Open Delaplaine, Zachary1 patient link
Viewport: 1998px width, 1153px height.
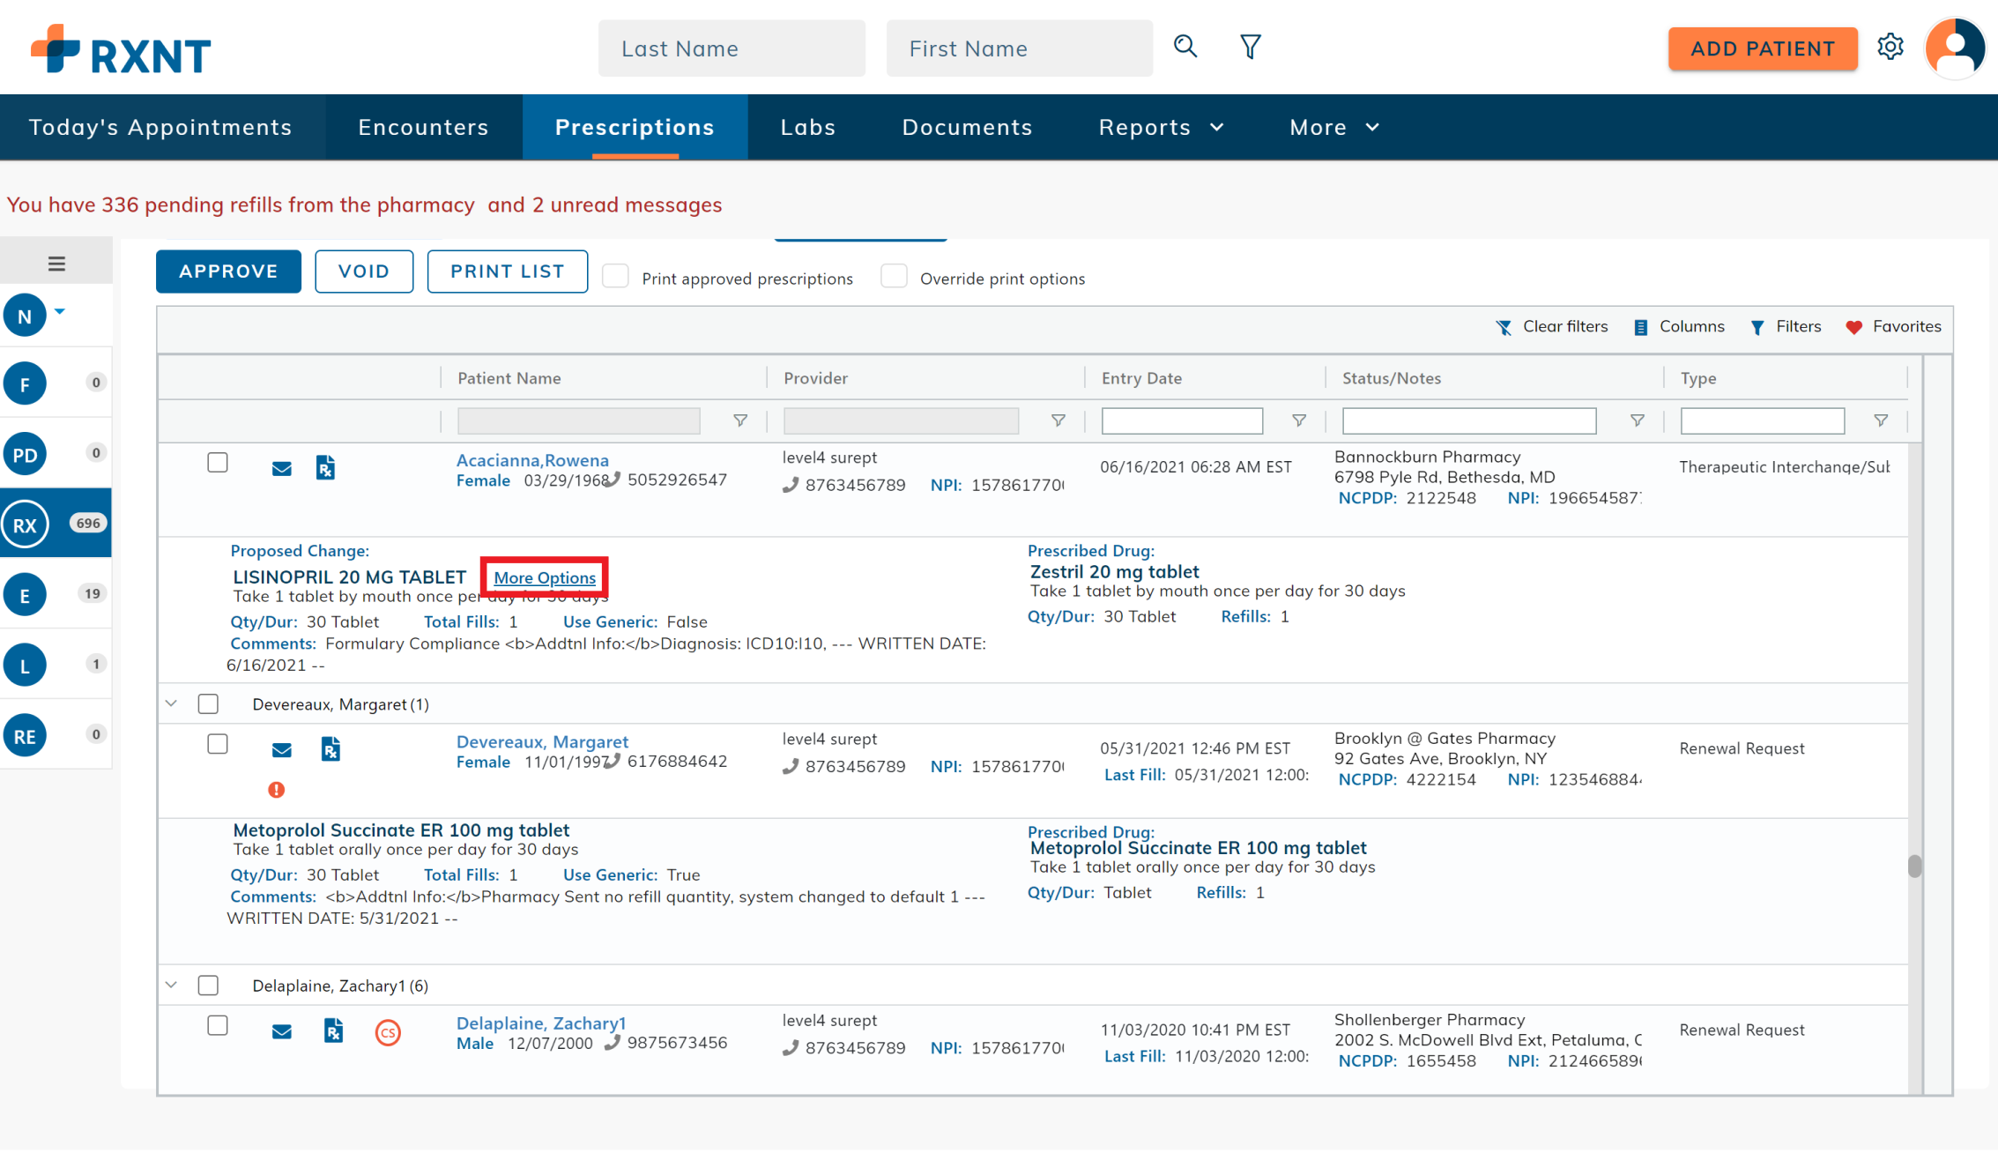[540, 1023]
